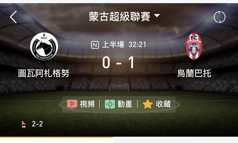Select the 動畫 animation option
This screenshot has height=143, width=238.
point(125,104)
